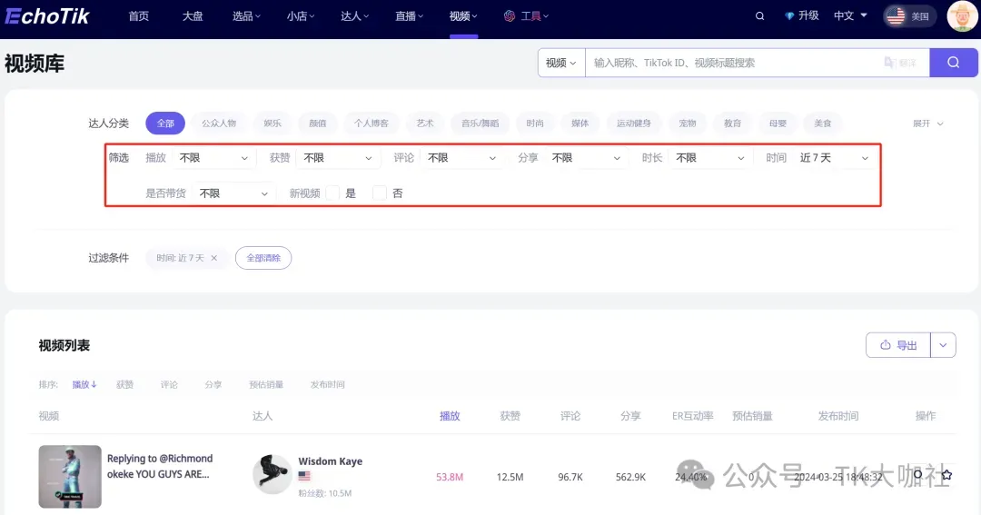Open the 是否带货 dropdown
Screen dimensions: 981x515
[233, 193]
